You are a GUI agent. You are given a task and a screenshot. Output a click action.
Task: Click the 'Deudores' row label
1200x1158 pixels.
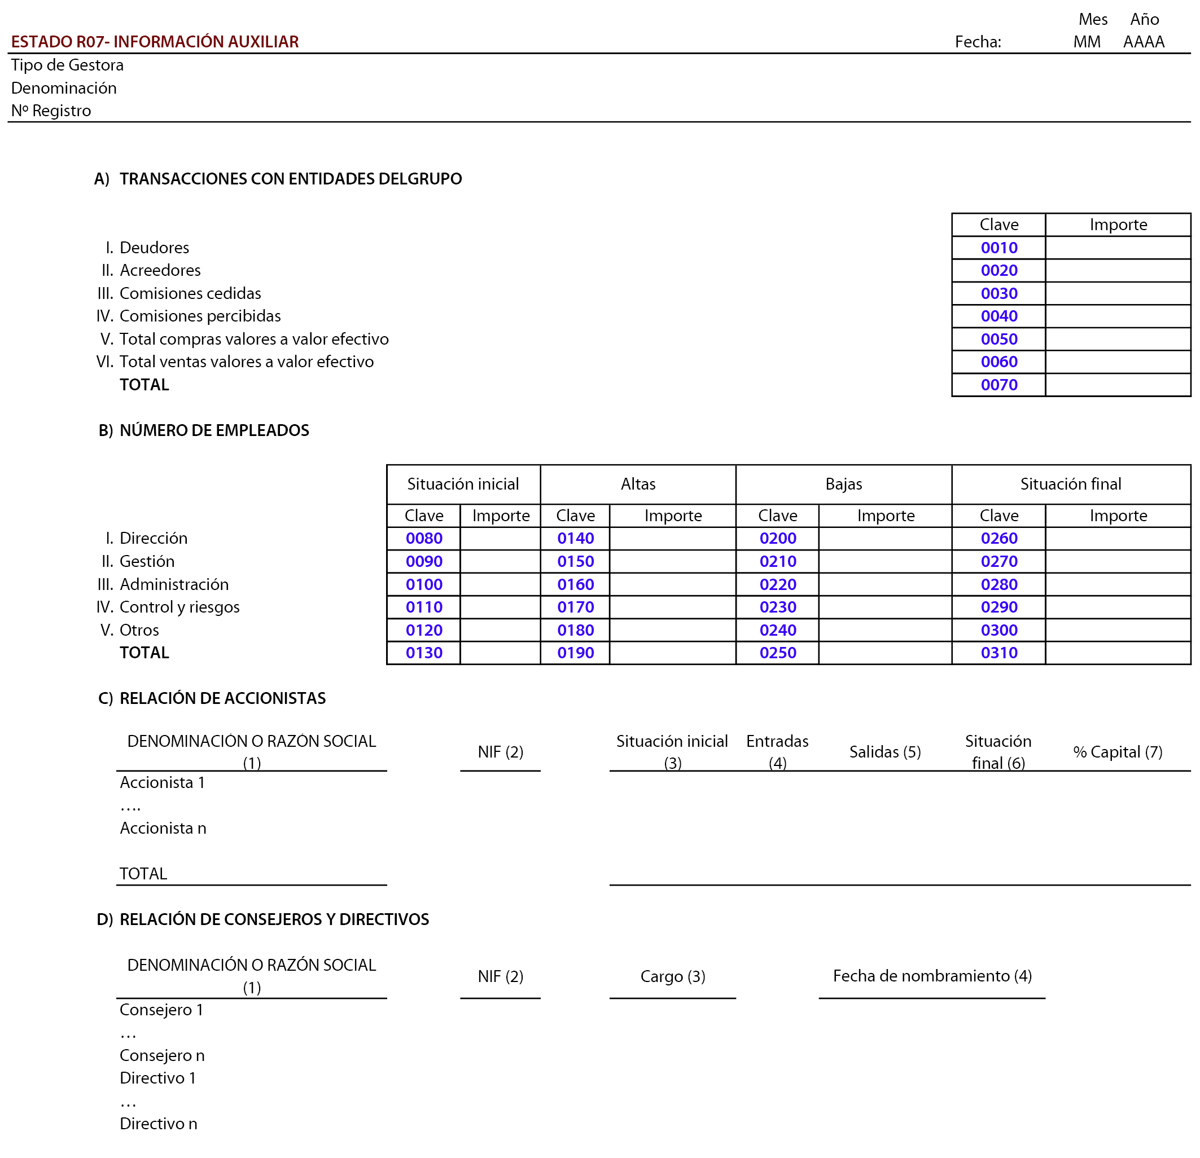point(154,248)
